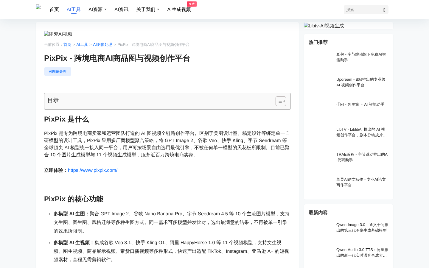
Task: Open Qwen-Audio-3.0-TTS latest content article
Action: pos(362,253)
